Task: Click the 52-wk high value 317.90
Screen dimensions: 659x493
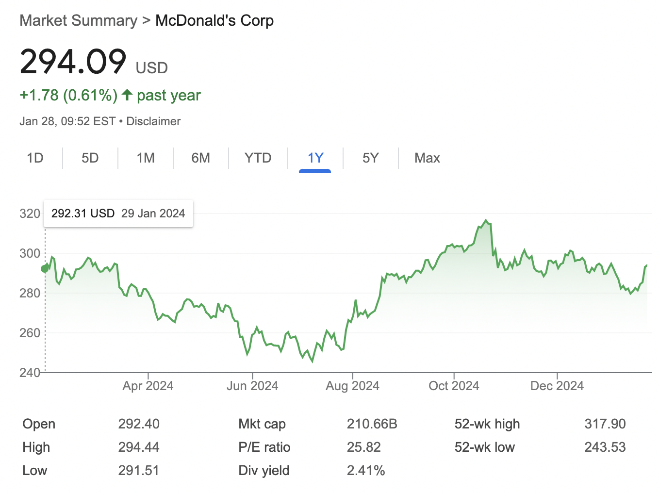Action: click(x=605, y=424)
